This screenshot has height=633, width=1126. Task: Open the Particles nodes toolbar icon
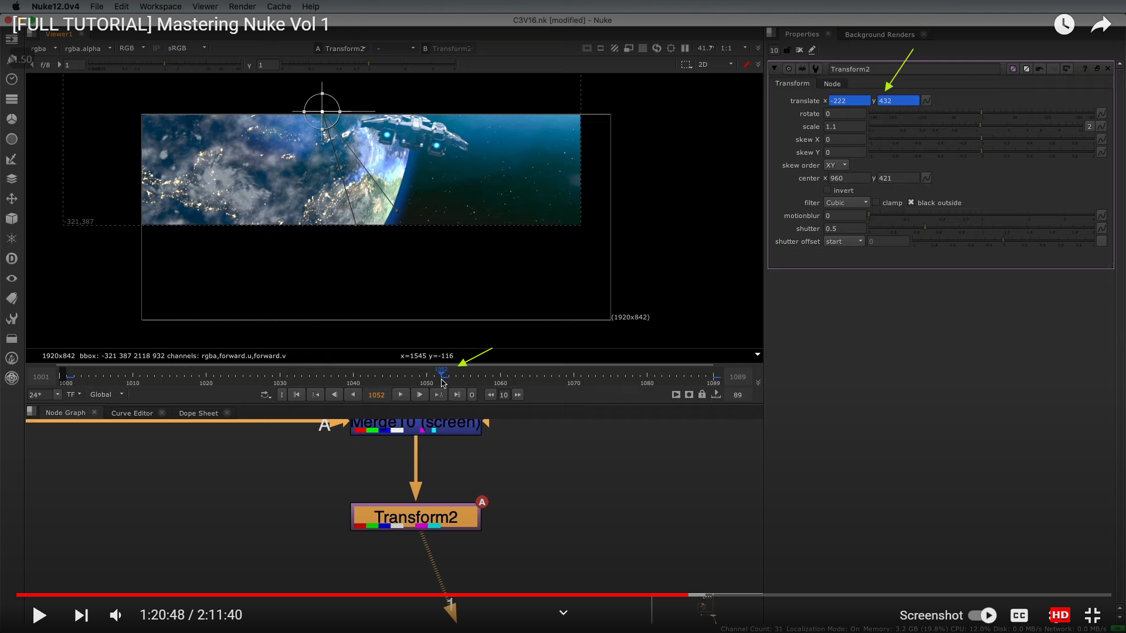(12, 239)
